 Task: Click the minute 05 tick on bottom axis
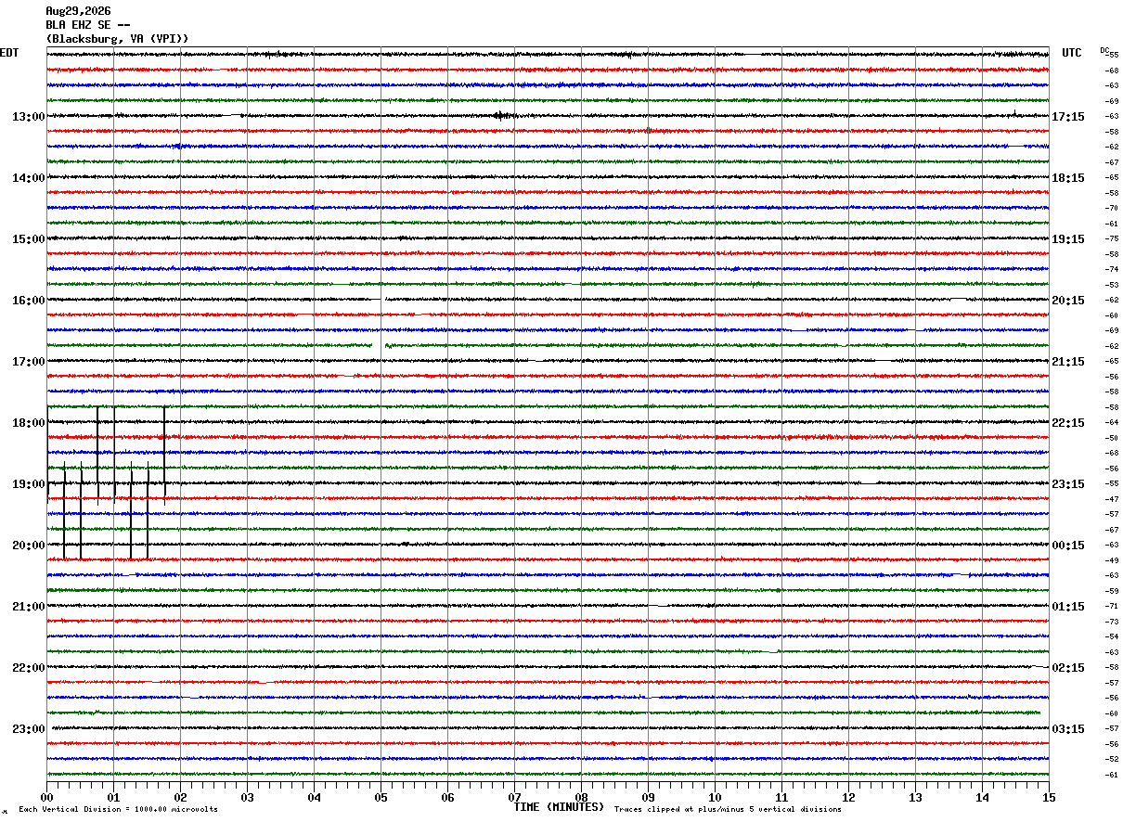point(381,798)
